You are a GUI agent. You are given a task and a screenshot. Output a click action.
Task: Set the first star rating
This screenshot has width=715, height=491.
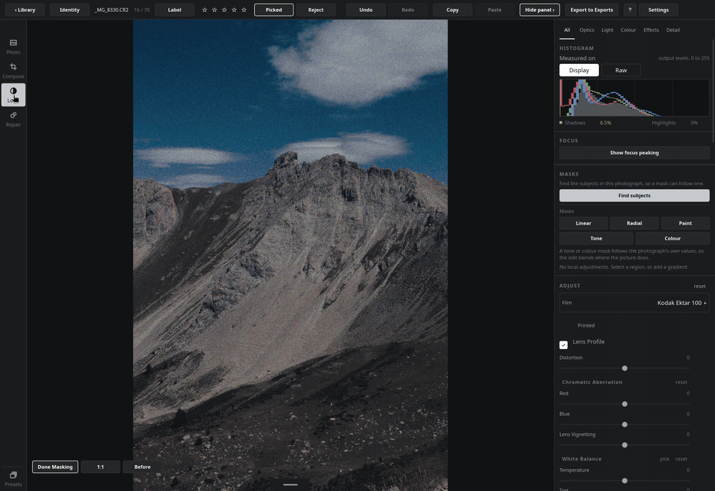(x=205, y=10)
